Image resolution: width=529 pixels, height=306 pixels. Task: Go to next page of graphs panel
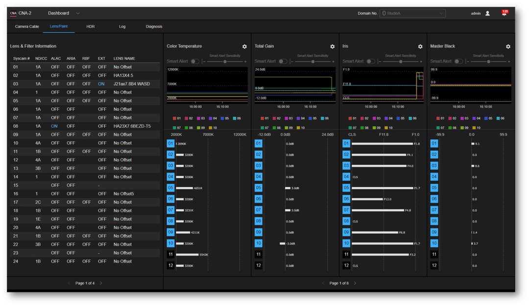(x=355, y=283)
